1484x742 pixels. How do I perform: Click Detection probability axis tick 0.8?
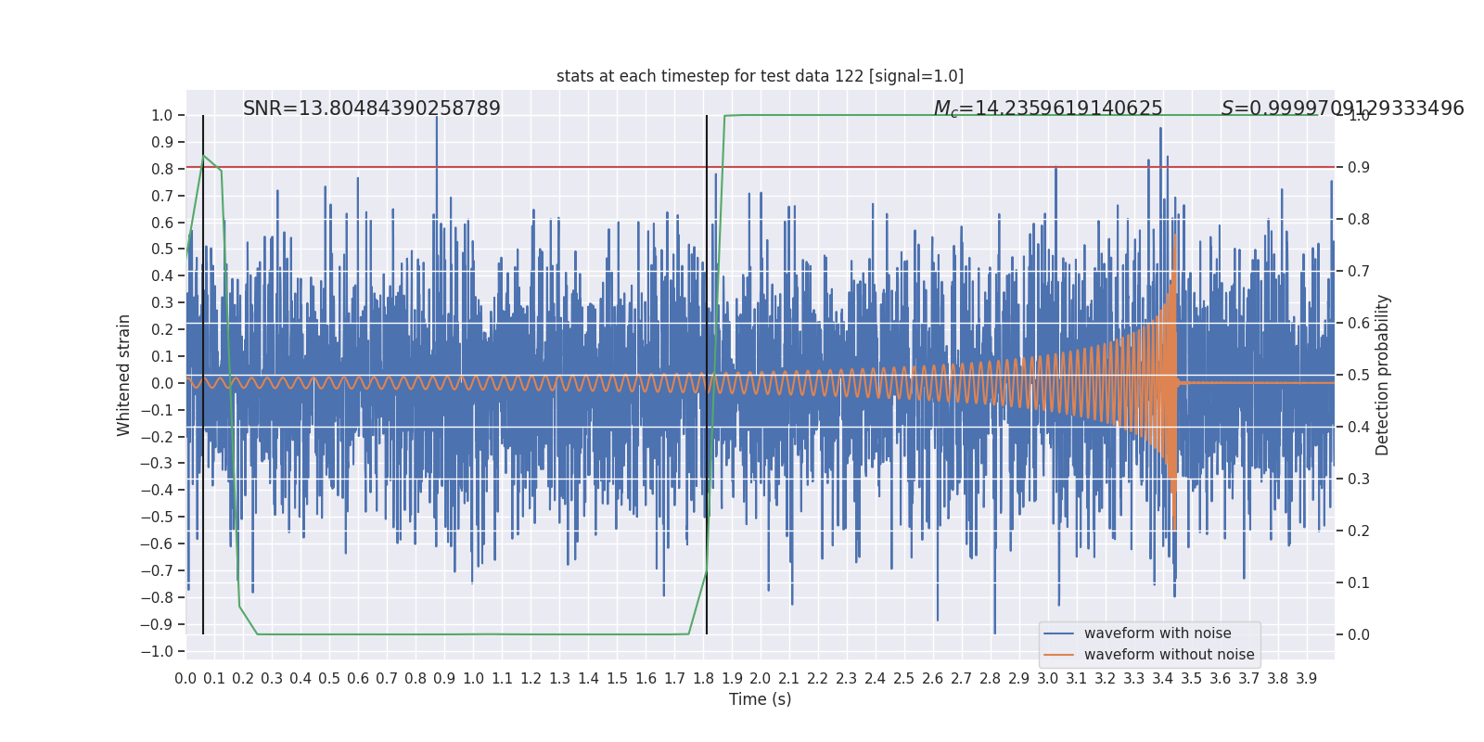[x=1359, y=220]
